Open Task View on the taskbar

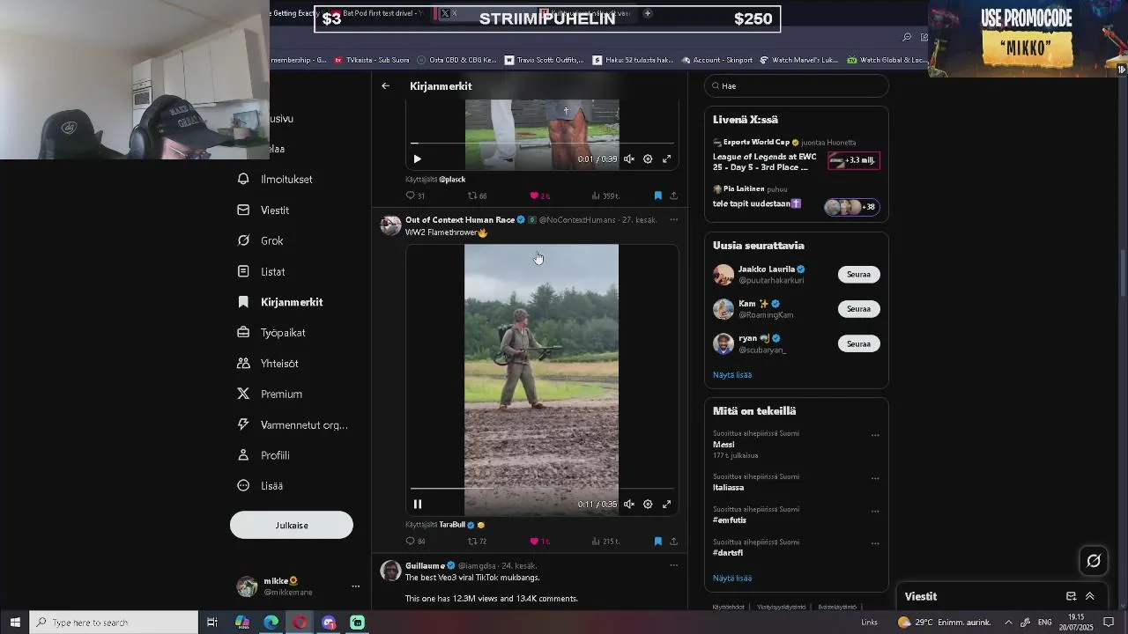(212, 623)
